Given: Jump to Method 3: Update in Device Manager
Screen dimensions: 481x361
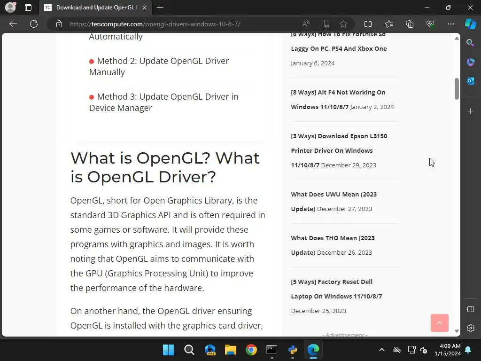Looking at the screenshot, I should (x=163, y=102).
